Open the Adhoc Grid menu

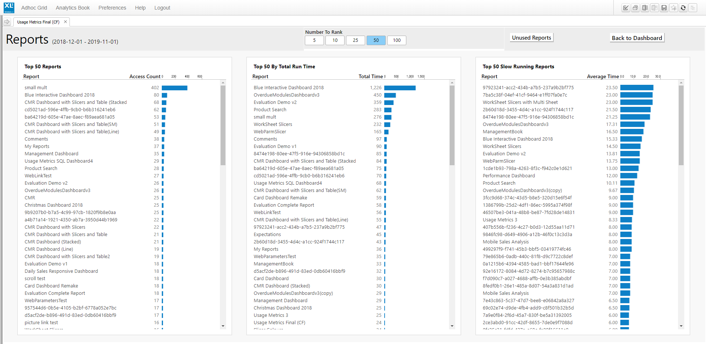click(34, 8)
